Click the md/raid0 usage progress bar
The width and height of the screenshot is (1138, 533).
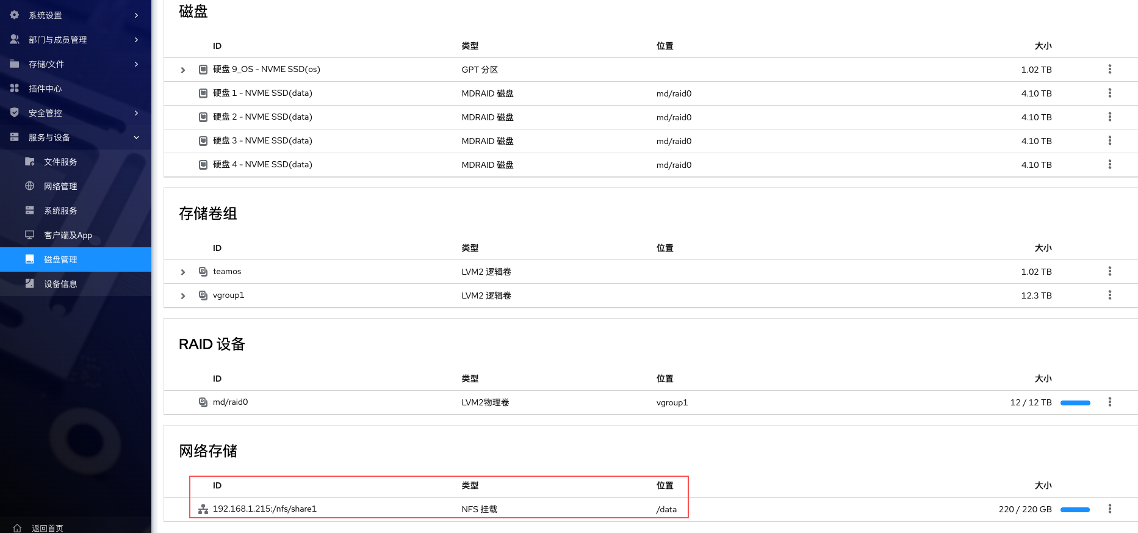click(x=1075, y=403)
